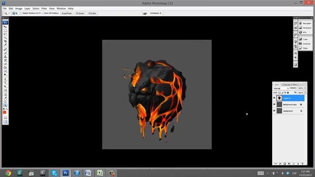Switch to the Paths tab
The width and height of the screenshot is (315, 177).
pos(295,85)
